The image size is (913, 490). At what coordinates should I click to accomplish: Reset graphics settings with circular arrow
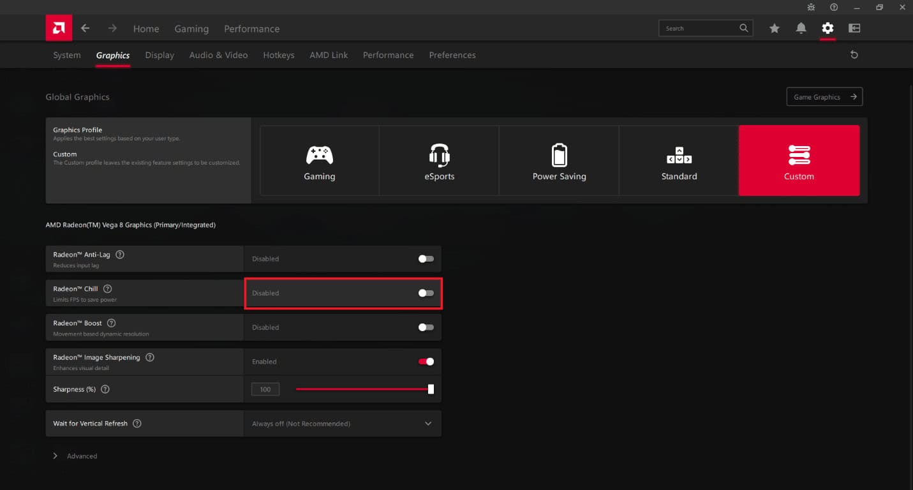(x=854, y=55)
